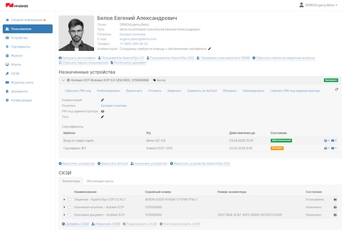The height and width of the screenshot is (232, 344).
Task: Switch to the Экземпляры tab
Action: click(71, 181)
